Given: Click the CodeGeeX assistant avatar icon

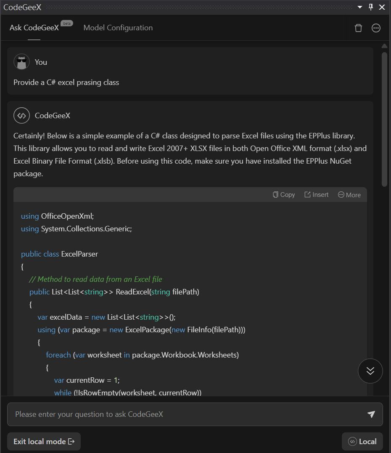Looking at the screenshot, I should click(x=21, y=115).
